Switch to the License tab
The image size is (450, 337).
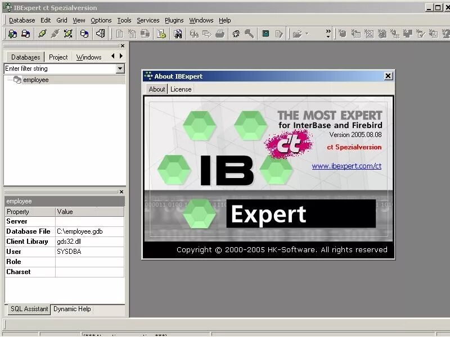(181, 89)
